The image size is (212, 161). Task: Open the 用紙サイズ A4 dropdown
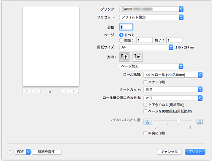pyautogui.click(x=146, y=47)
